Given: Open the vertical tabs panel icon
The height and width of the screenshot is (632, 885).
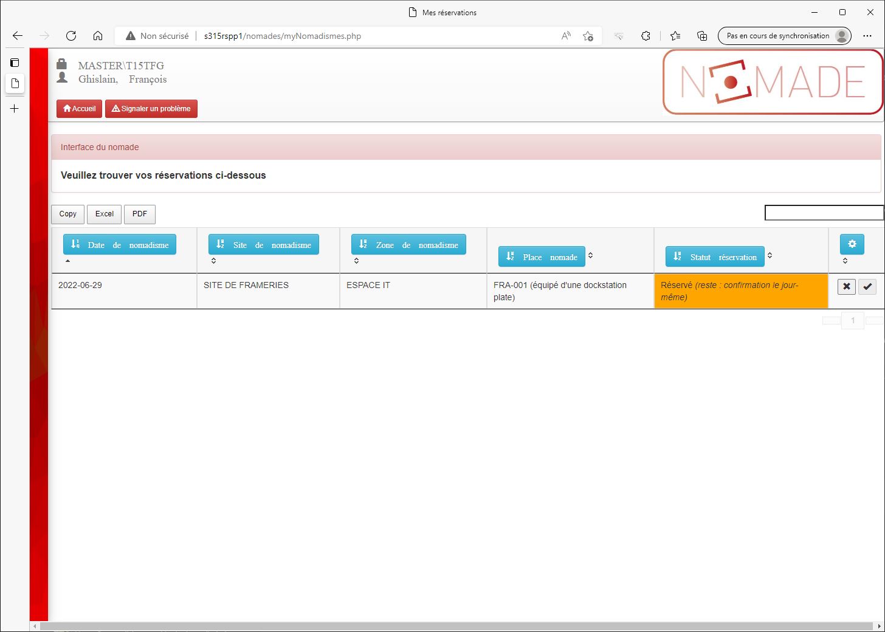Looking at the screenshot, I should (15, 63).
